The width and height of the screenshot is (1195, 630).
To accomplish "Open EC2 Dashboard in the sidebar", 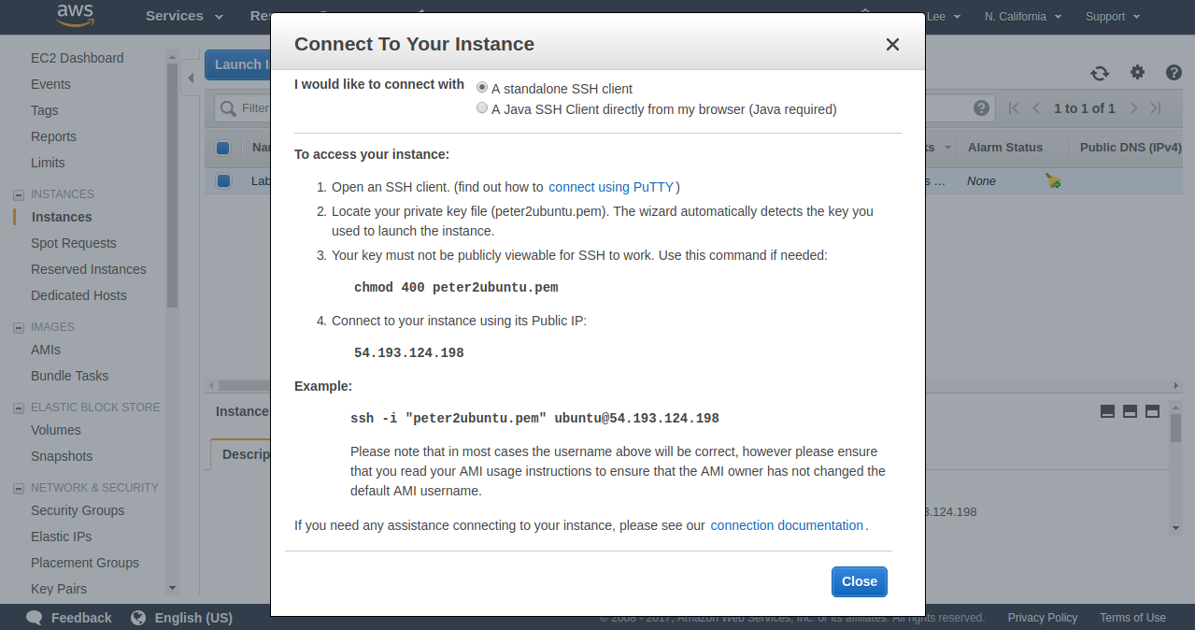I will (77, 58).
